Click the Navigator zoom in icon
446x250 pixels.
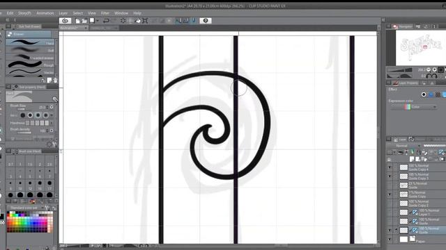[434, 69]
